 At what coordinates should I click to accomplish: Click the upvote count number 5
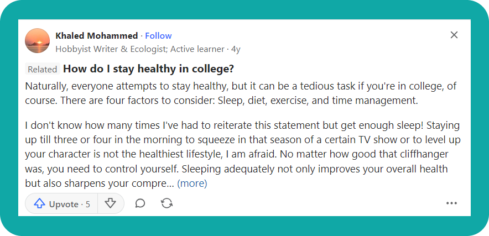tap(88, 204)
